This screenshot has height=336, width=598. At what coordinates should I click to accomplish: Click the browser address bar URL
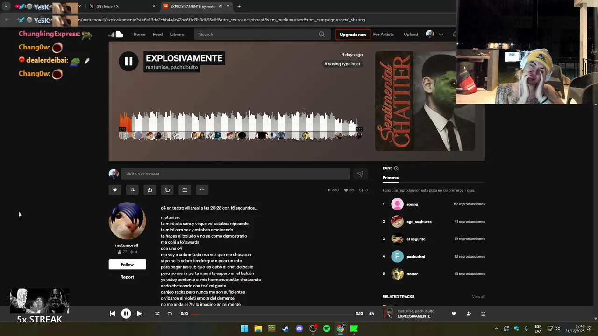pos(222,20)
